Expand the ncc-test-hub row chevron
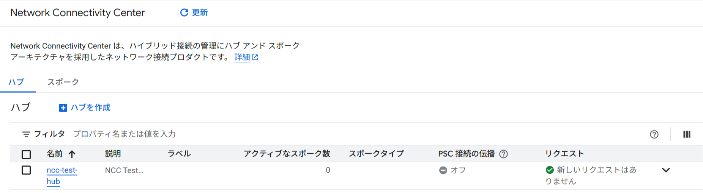 666,170
